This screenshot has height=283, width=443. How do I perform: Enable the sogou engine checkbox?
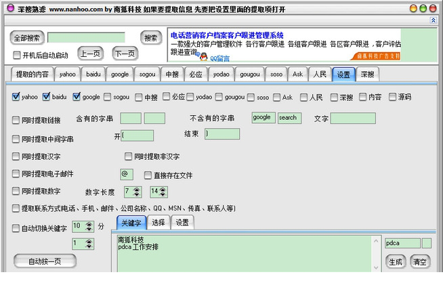[x=107, y=97]
